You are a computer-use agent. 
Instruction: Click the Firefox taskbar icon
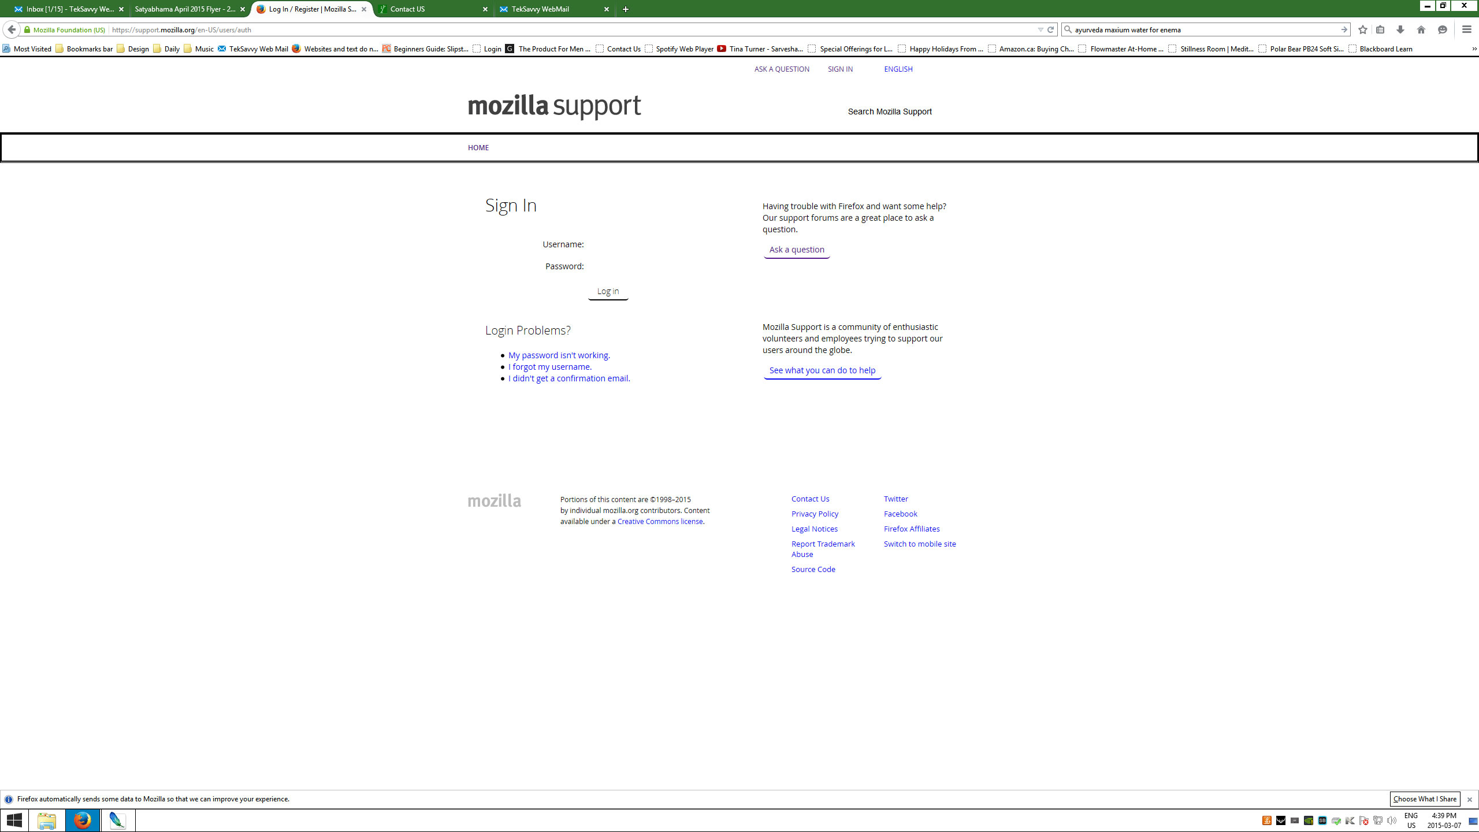83,820
